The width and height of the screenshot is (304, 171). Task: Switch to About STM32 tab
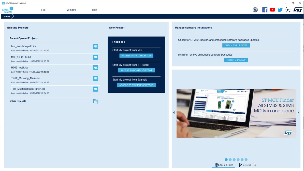pos(224,165)
